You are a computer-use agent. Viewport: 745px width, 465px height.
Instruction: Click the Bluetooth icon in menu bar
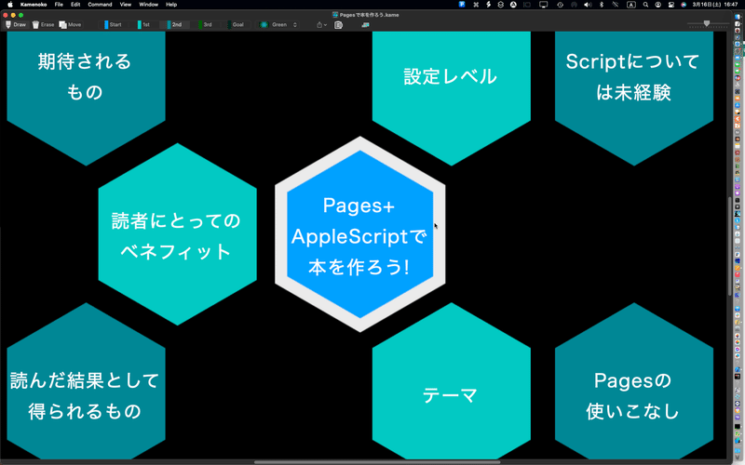601,5
